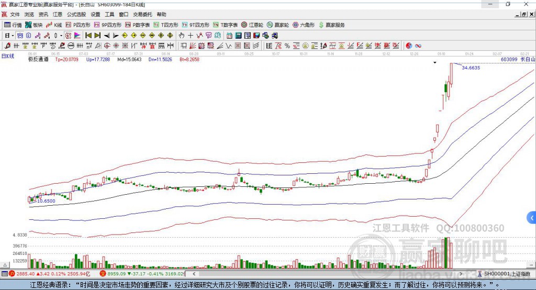
Task: Open the 公式选股 menu
Action: [x=76, y=14]
